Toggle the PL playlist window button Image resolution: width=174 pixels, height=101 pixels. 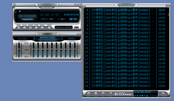point(76,19)
